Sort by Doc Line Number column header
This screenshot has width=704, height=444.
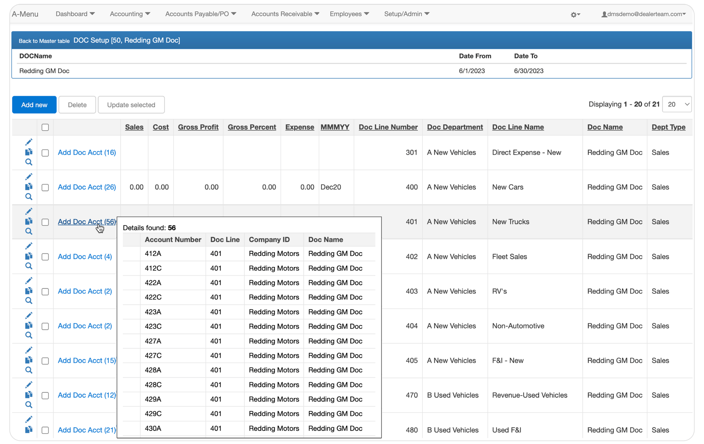[388, 127]
